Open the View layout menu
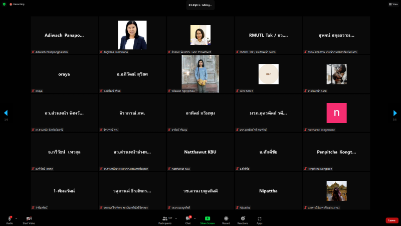The height and width of the screenshot is (226, 401). point(393,4)
